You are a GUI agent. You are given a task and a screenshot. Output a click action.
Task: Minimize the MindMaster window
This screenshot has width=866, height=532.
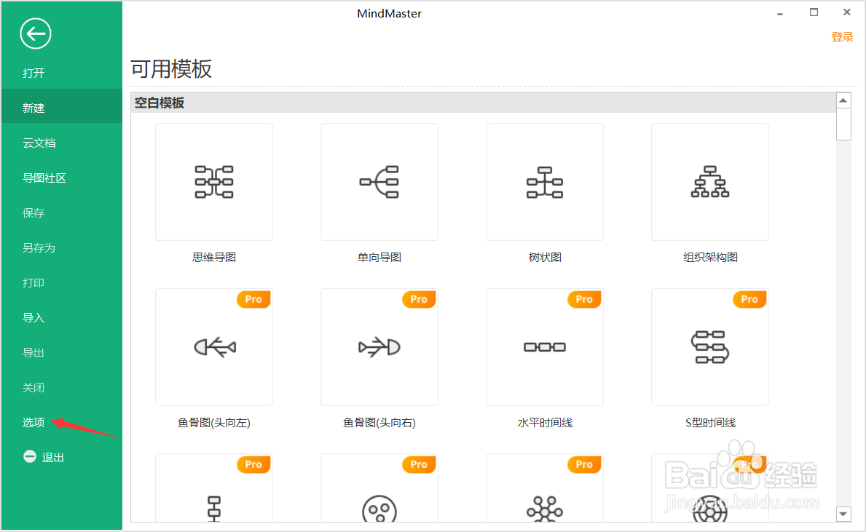780,13
